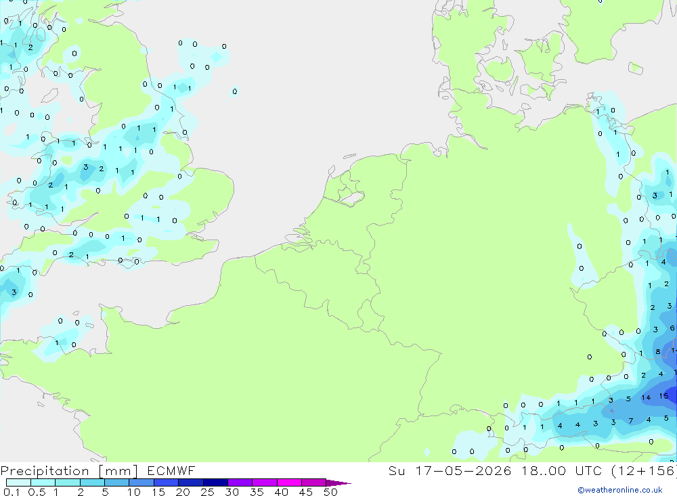Click the 40–45 mm magenta legend swatch

click(x=289, y=482)
